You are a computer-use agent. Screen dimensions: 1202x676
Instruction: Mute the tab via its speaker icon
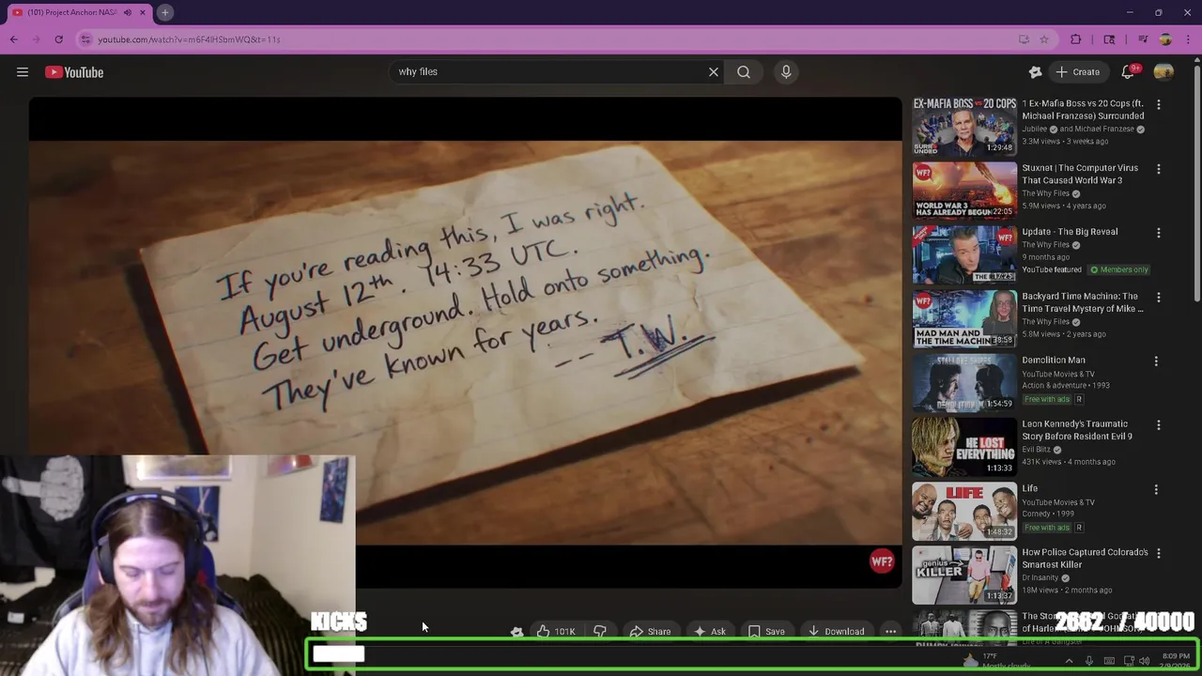coord(127,12)
